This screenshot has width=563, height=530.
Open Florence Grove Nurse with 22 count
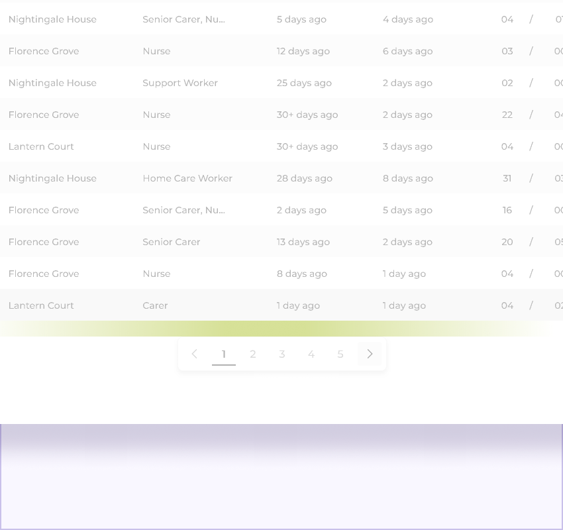[281, 115]
